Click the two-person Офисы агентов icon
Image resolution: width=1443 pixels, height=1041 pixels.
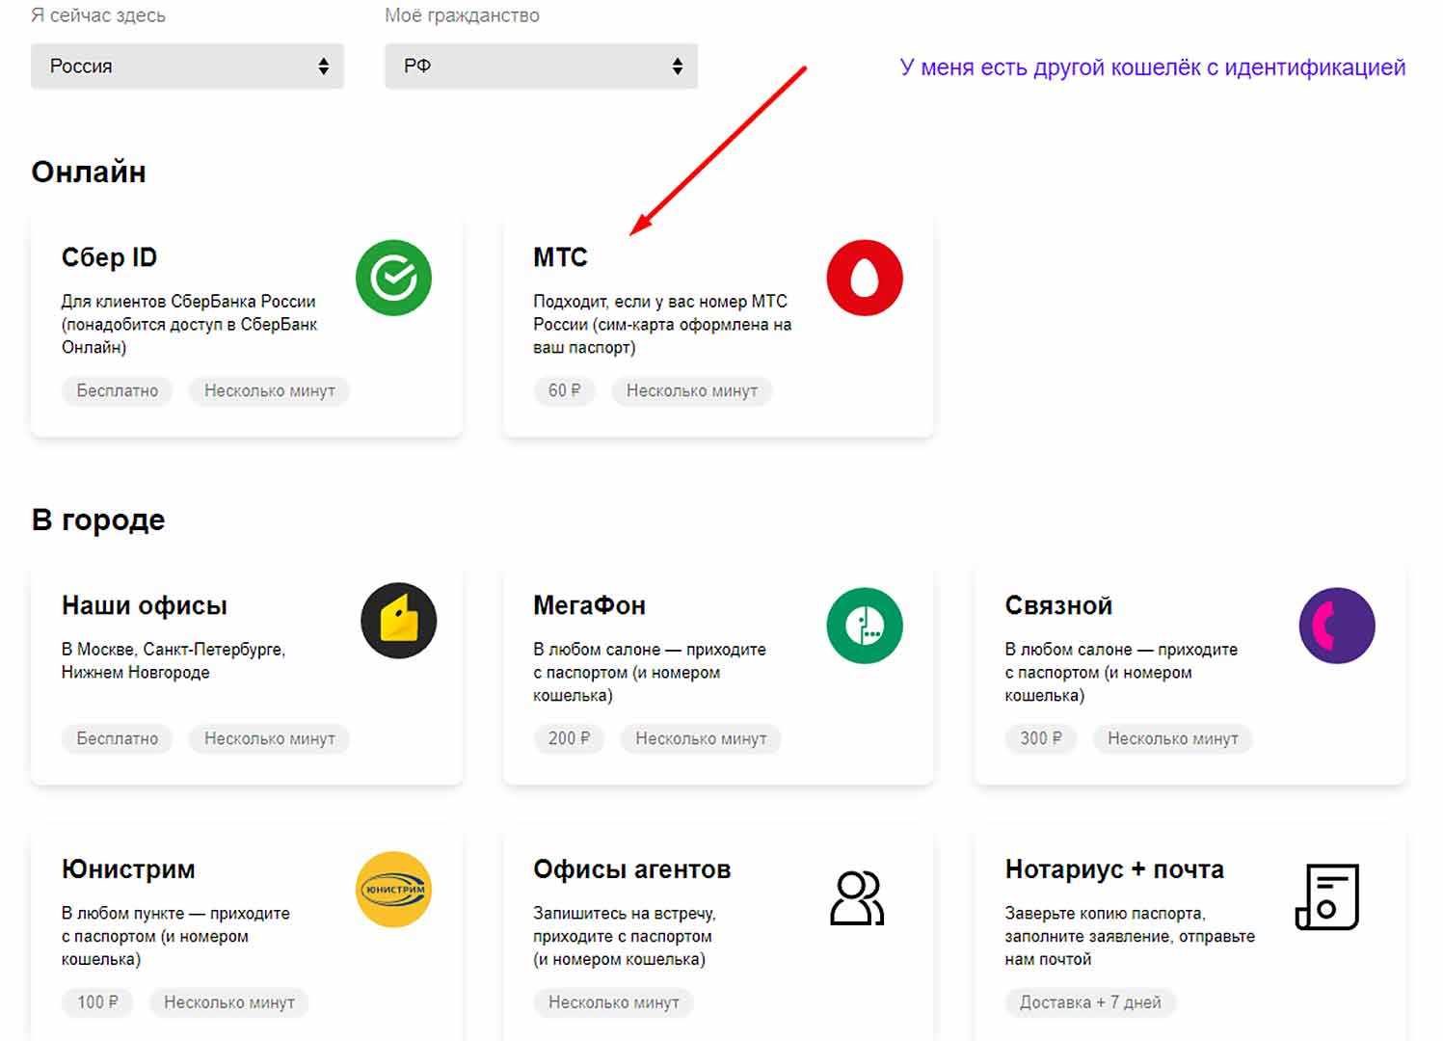pyautogui.click(x=856, y=898)
